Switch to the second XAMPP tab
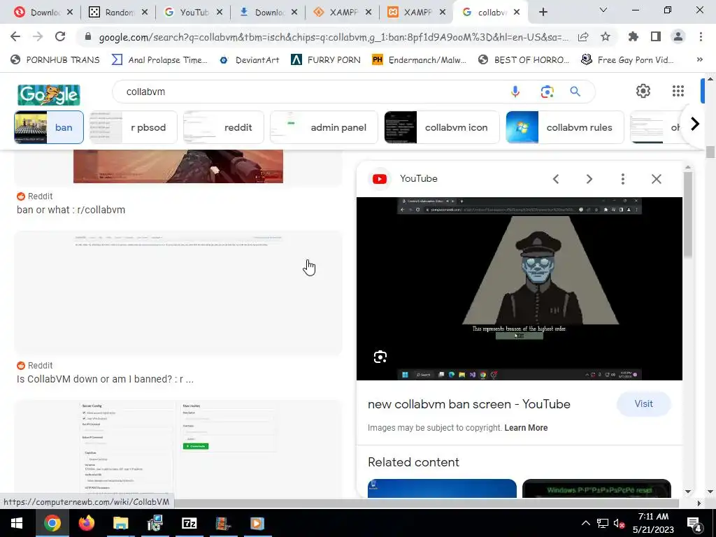 [x=417, y=13]
